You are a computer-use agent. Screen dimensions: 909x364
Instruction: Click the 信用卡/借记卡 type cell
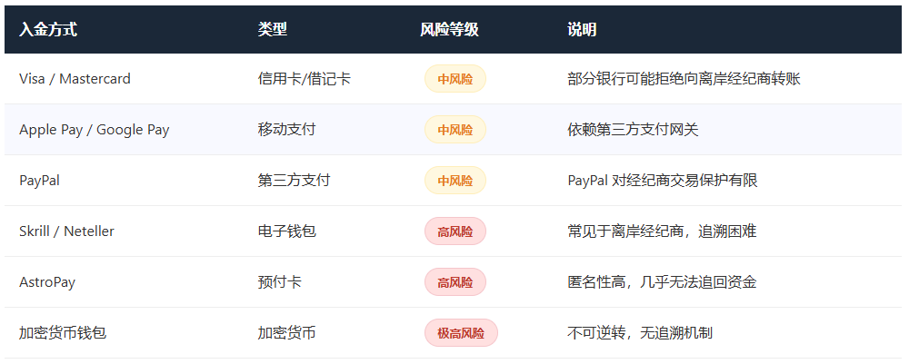coord(305,79)
